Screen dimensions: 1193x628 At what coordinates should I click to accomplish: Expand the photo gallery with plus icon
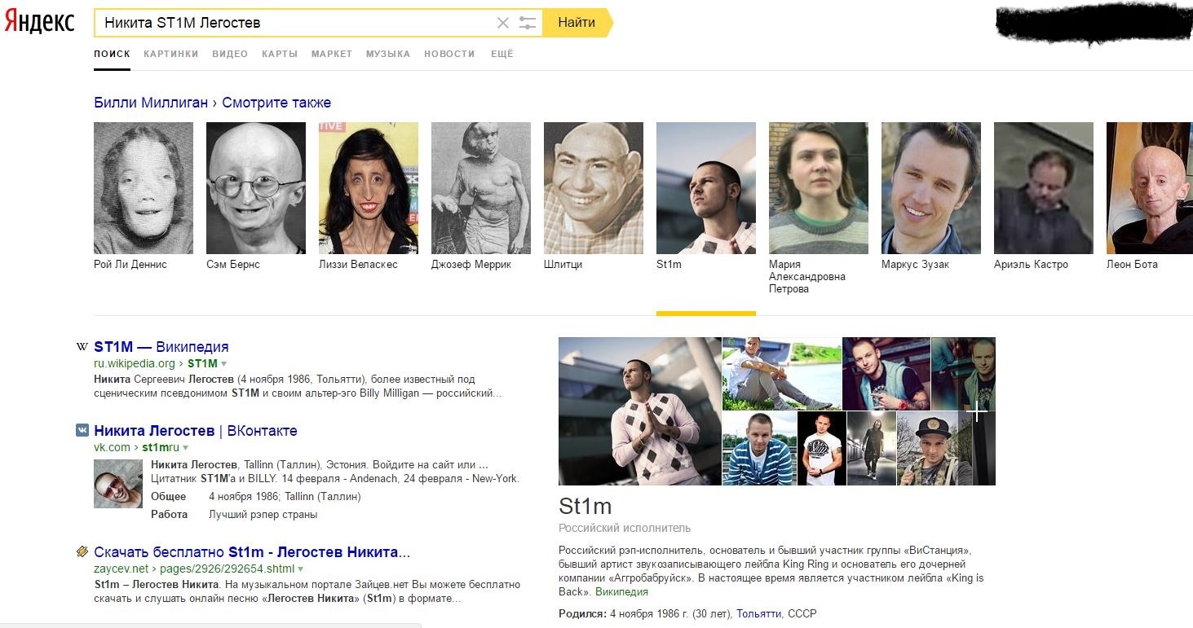pos(978,411)
